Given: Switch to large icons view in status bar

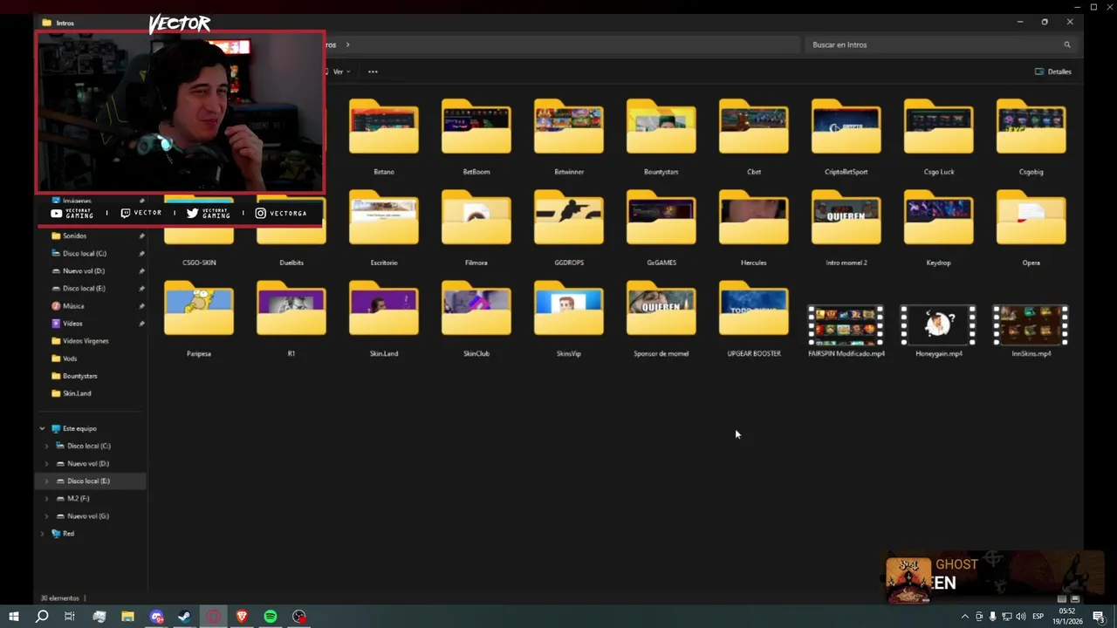Looking at the screenshot, I should pos(1075,598).
